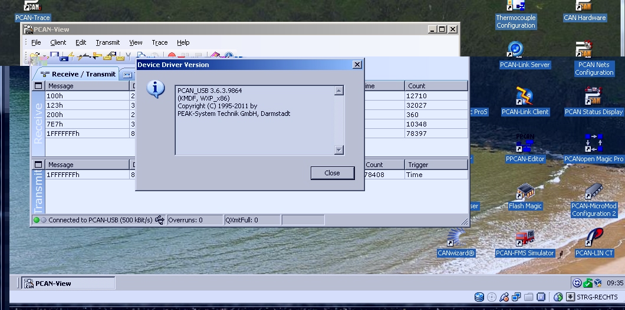Click the VirtualBox optical drive status icon

click(492, 297)
